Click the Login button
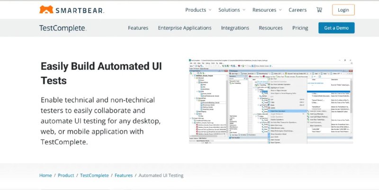 tap(343, 10)
